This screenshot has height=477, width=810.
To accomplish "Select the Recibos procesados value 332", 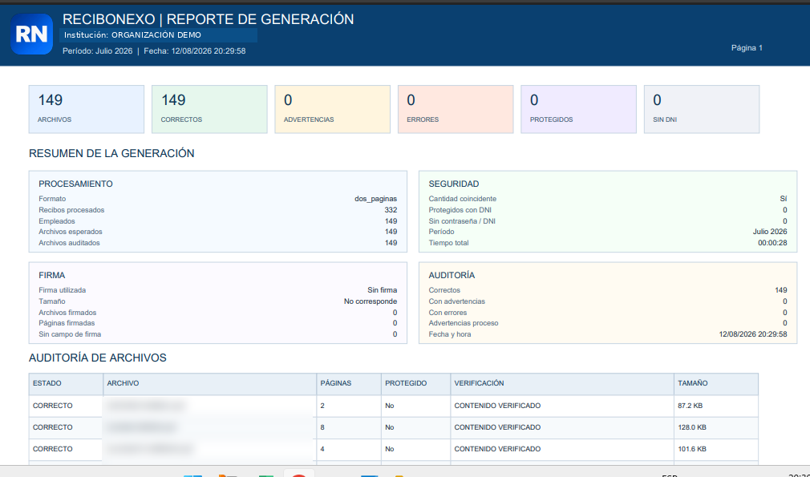I will [x=391, y=210].
